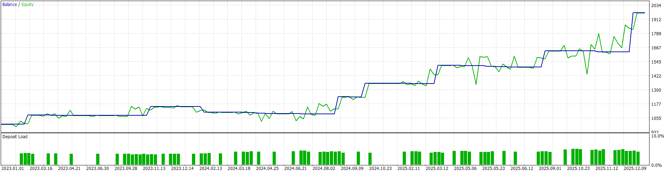Screen dimensions: 664x171
Task: Click the 2025.05.06 date label
Action: pos(465,169)
